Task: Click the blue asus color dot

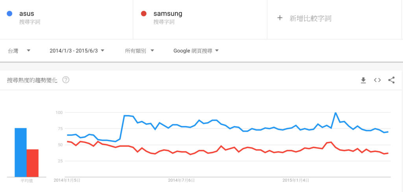Action: pos(9,14)
